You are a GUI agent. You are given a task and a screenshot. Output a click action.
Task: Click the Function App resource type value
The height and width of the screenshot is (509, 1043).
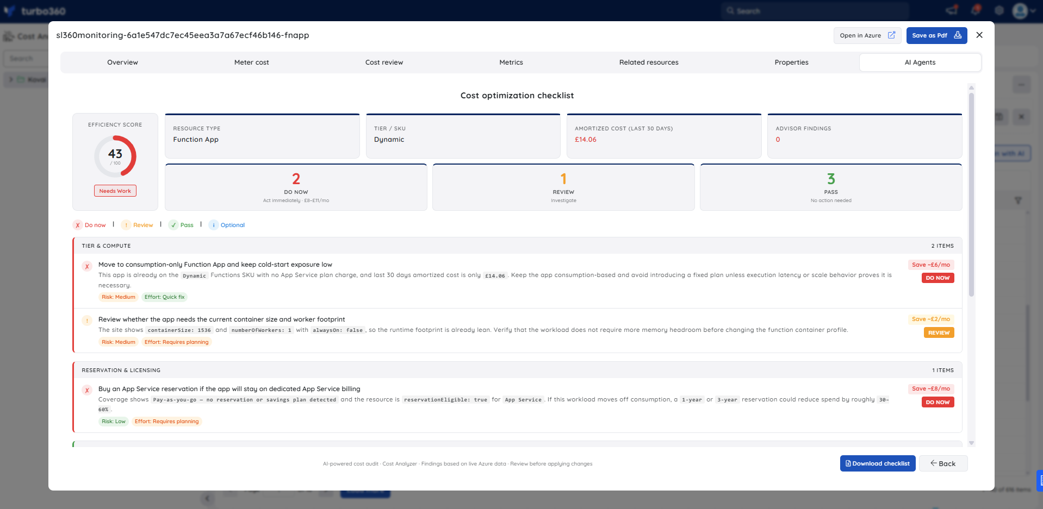196,140
